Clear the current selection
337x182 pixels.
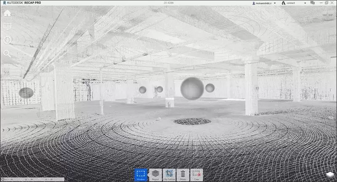pos(196,175)
